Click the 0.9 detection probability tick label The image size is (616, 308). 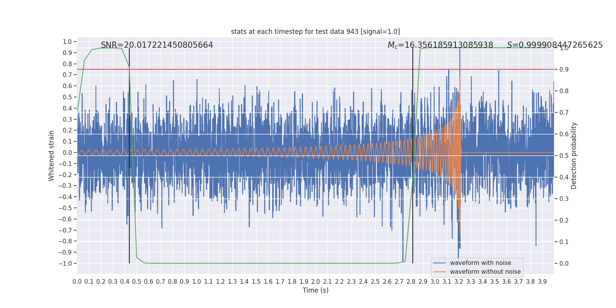pos(564,69)
